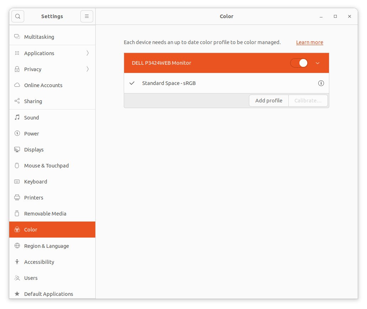View info for Standard Space sRGB profile
Screen dimensions: 367x309
pos(321,83)
